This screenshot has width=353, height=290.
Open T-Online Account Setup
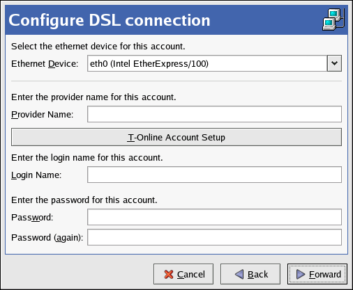[x=176, y=137]
